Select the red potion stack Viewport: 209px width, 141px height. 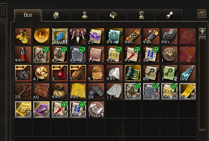pyautogui.click(x=23, y=55)
